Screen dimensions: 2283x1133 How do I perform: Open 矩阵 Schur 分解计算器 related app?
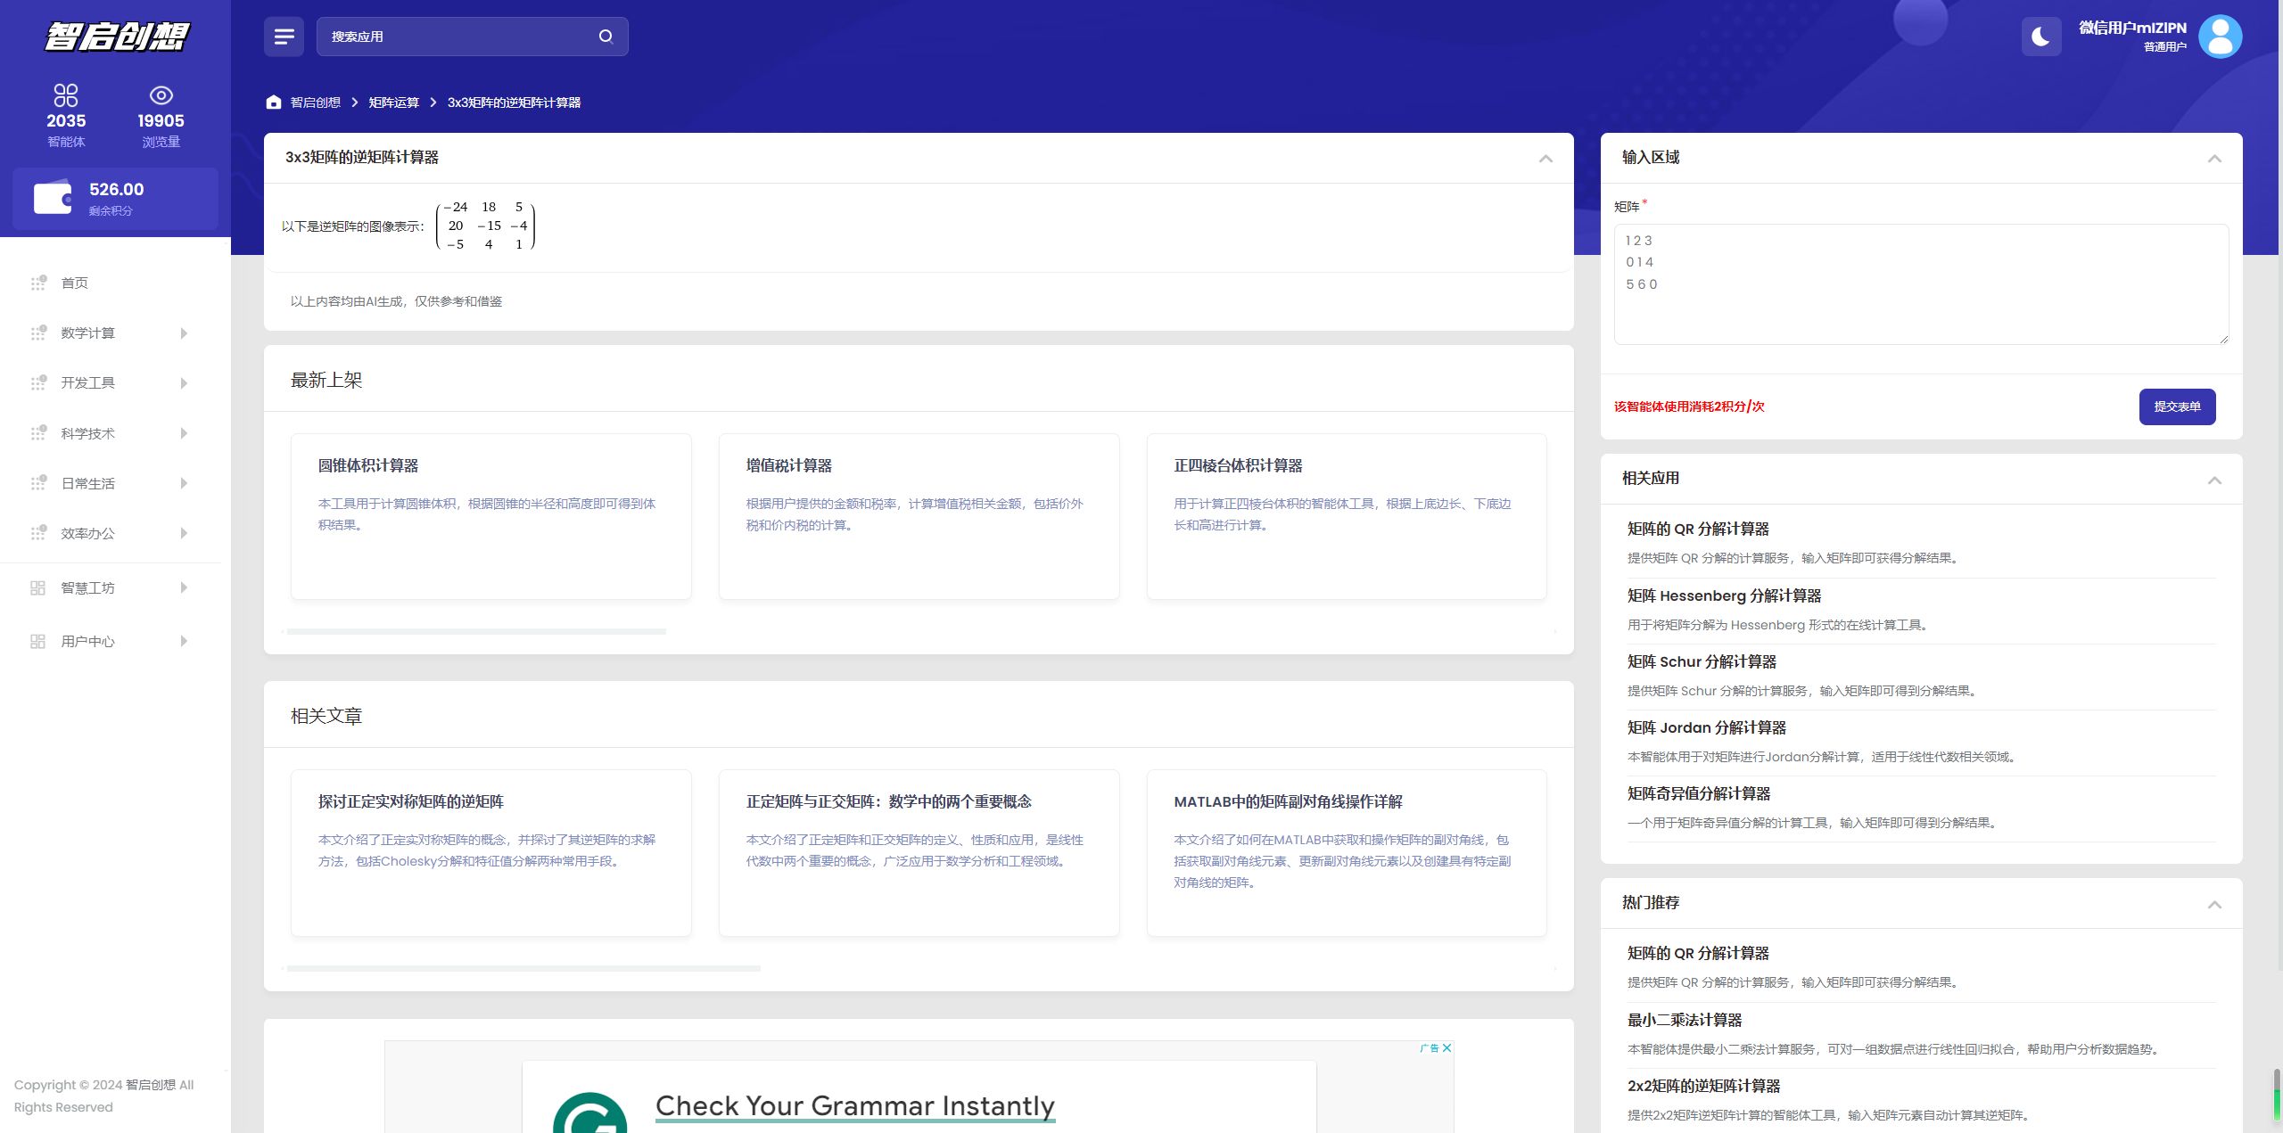point(1702,661)
